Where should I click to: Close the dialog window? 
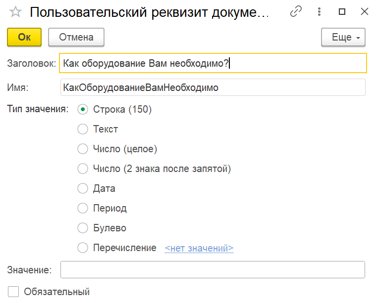point(364,11)
